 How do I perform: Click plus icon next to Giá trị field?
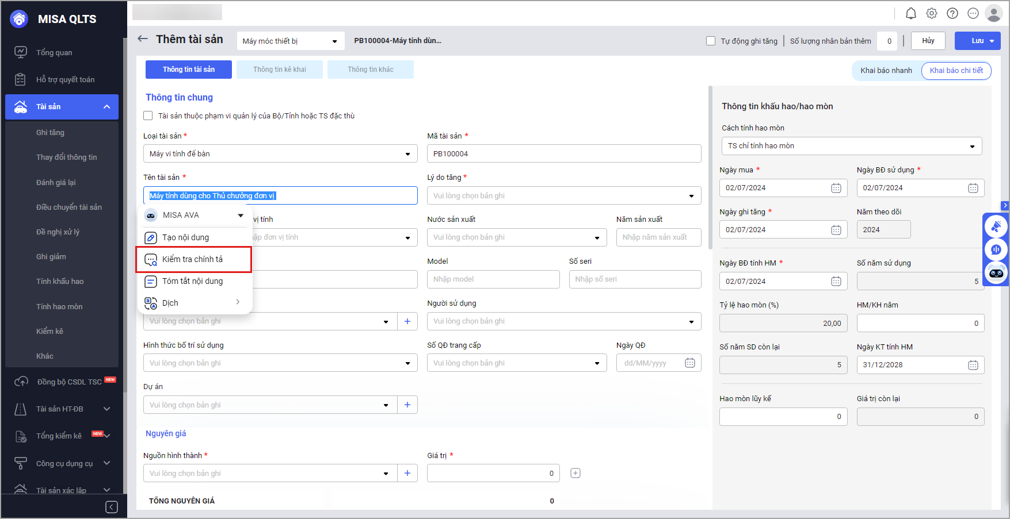click(x=575, y=473)
